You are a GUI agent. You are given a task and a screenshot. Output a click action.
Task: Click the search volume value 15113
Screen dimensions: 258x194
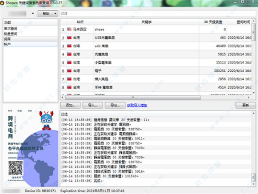221,62
